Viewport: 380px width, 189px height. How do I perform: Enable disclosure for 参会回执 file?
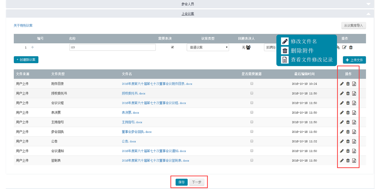[x=252, y=132]
